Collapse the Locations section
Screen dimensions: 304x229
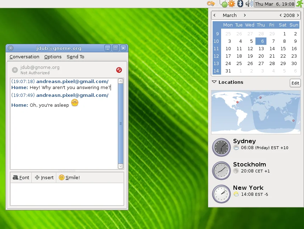(214, 82)
